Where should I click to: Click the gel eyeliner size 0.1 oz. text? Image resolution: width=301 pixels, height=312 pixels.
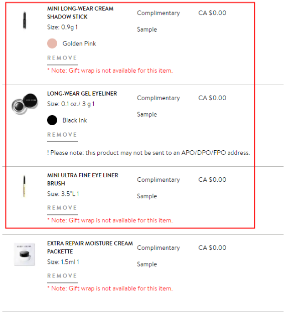point(71,104)
